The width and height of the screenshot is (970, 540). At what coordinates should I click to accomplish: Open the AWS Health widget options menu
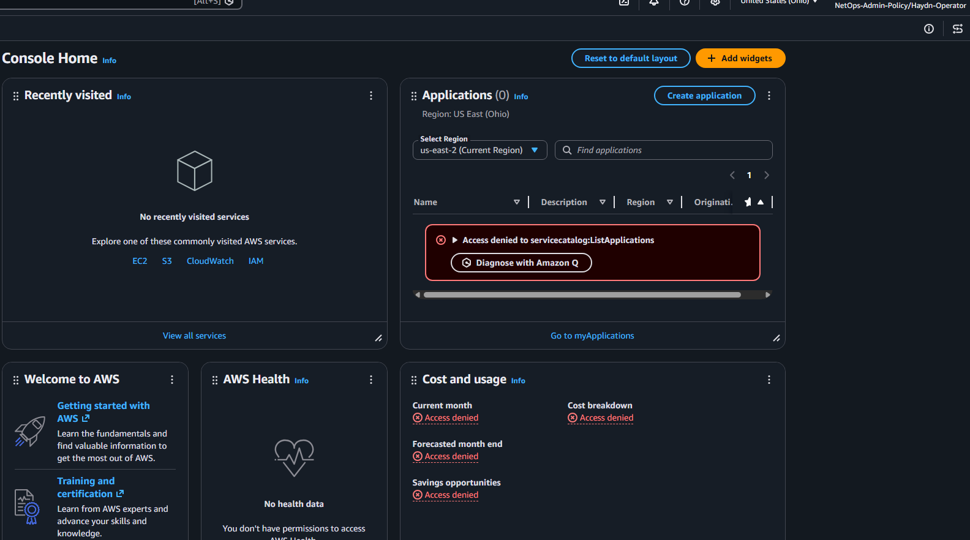pyautogui.click(x=371, y=380)
